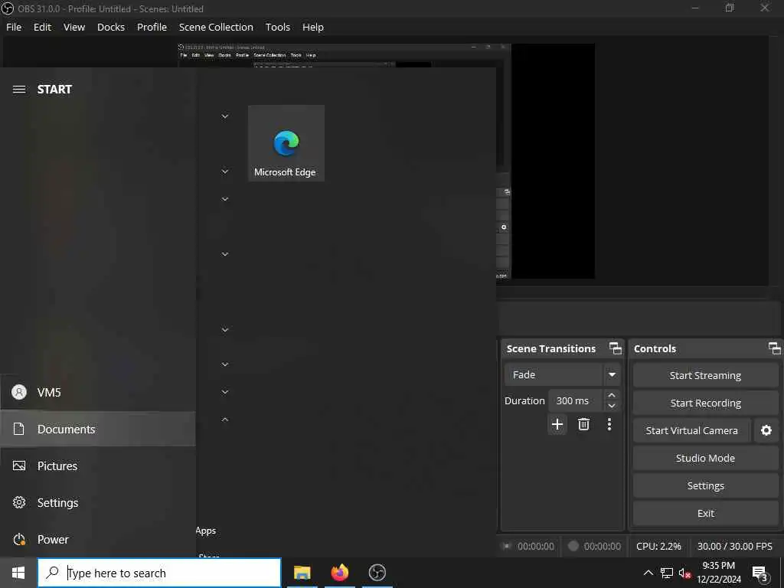Open the Profile menu

[x=152, y=27]
